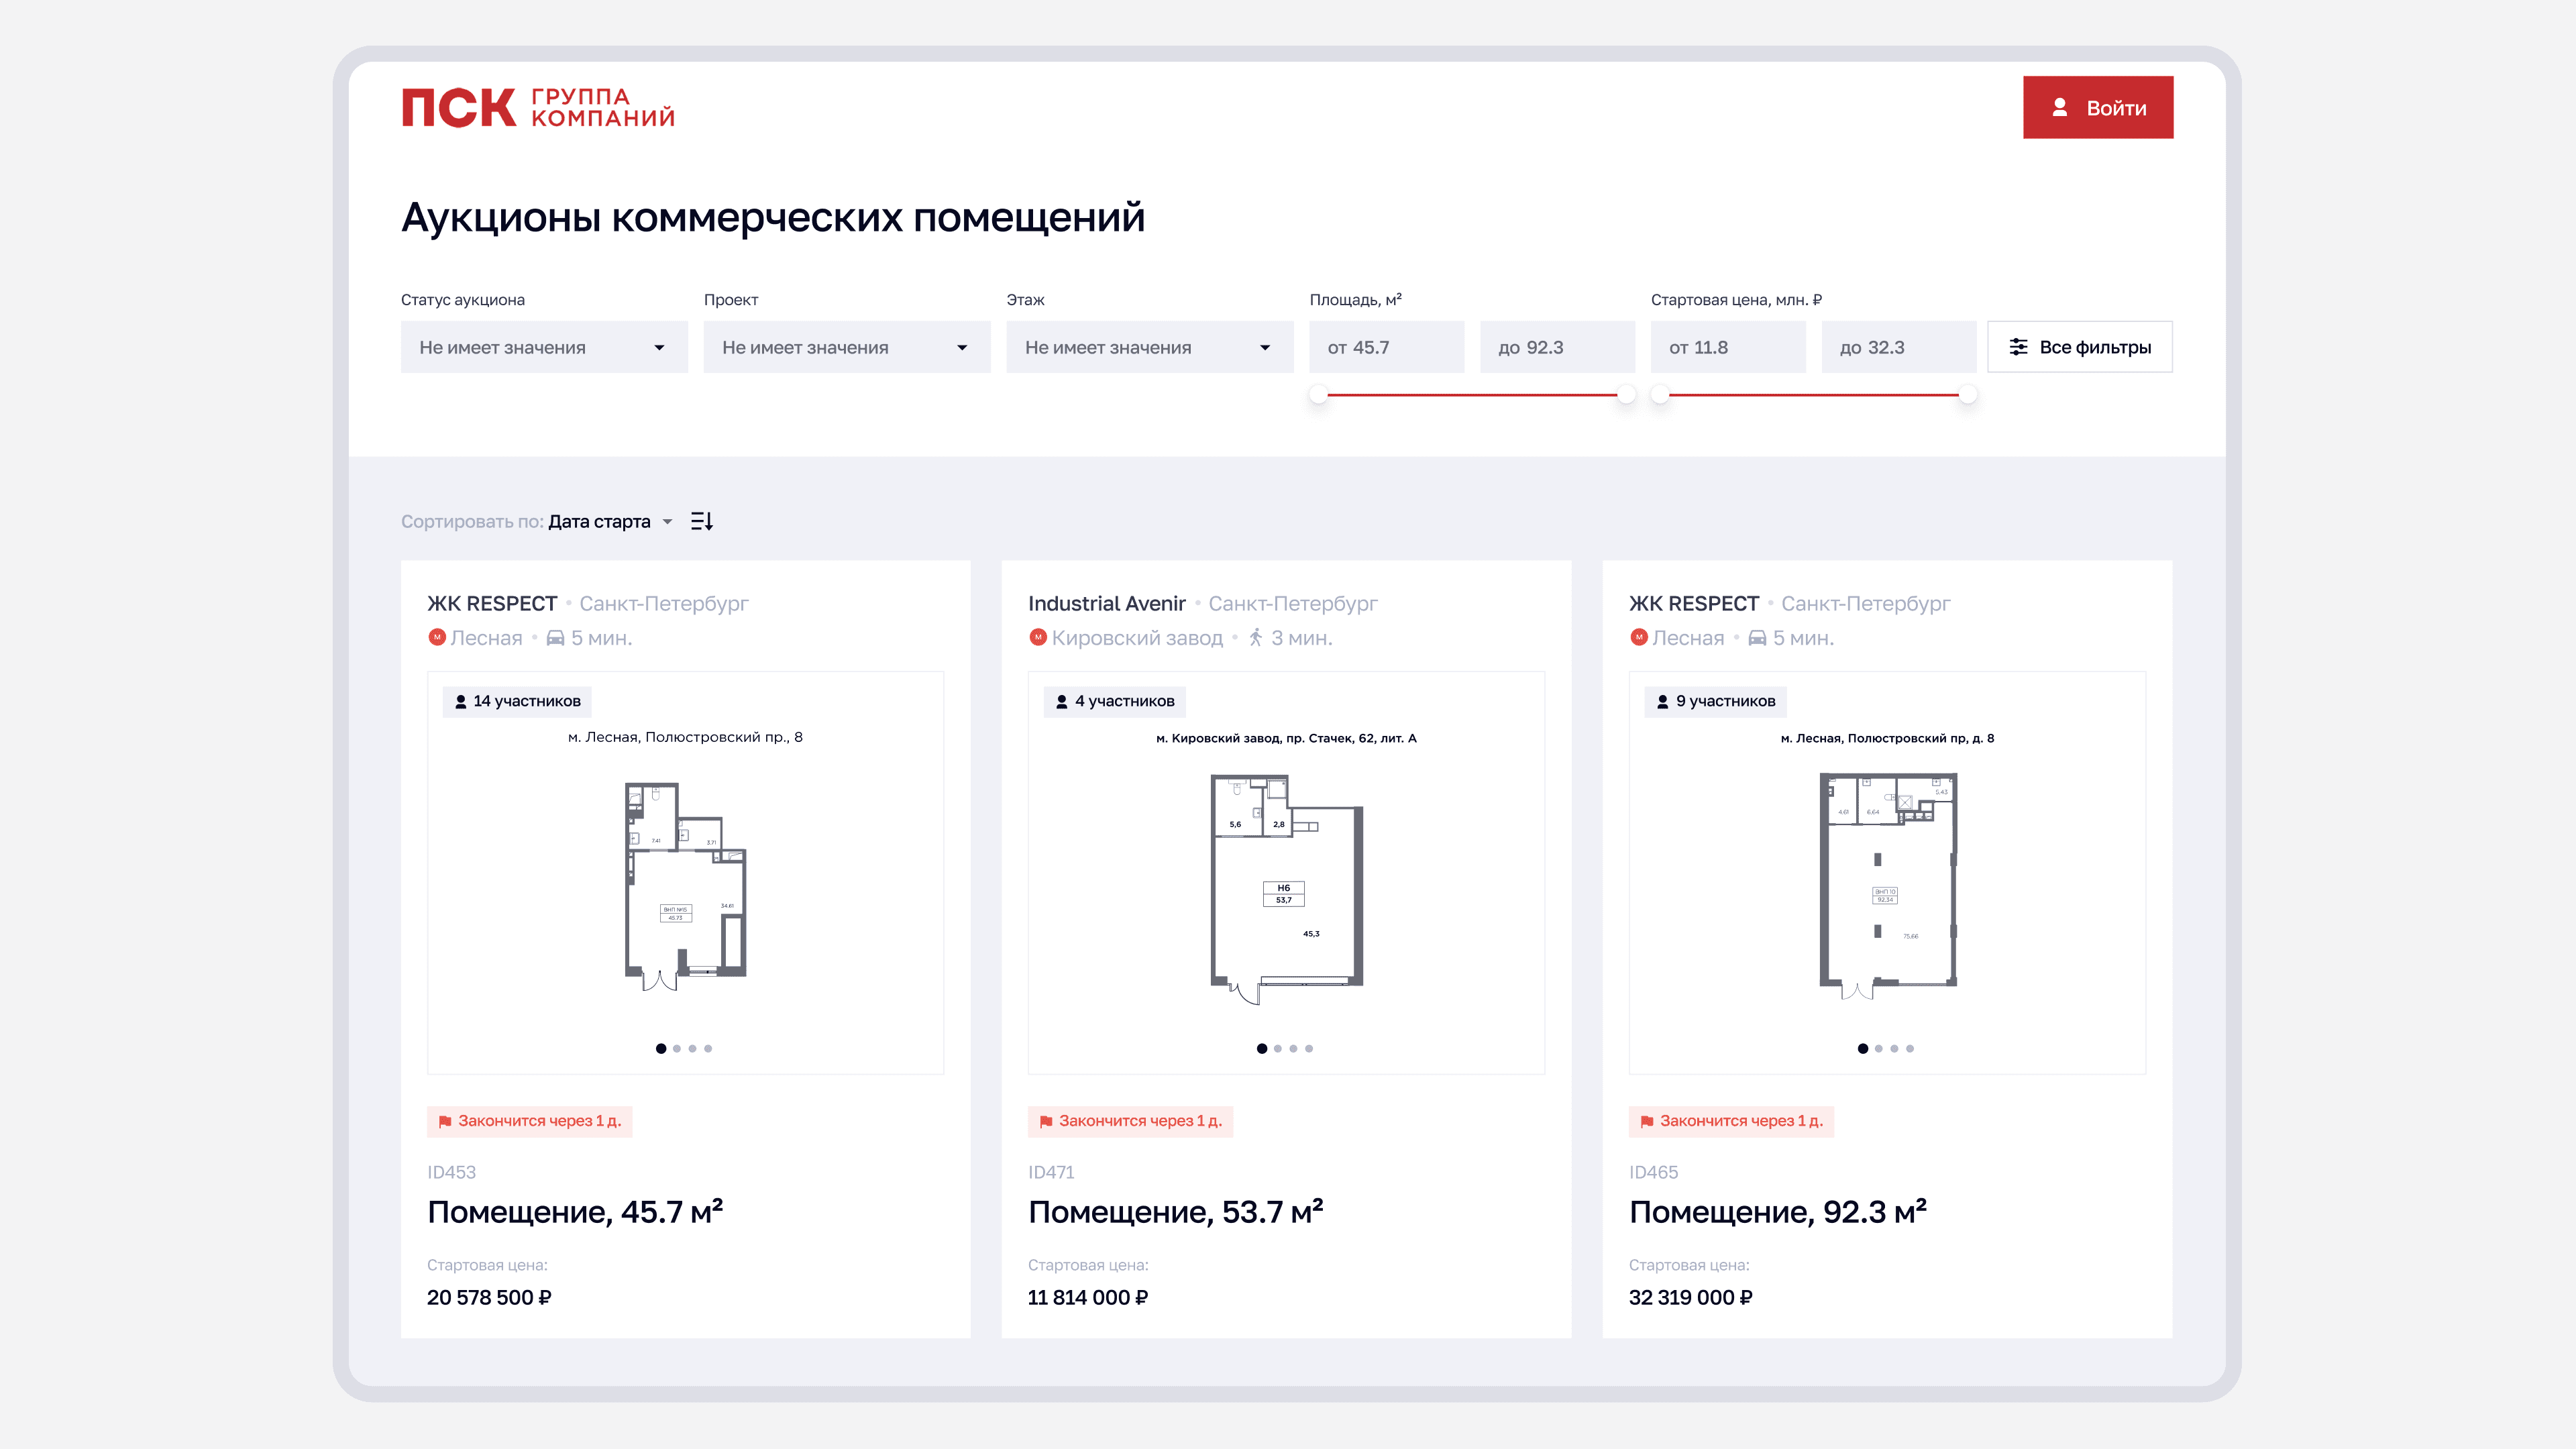The height and width of the screenshot is (1449, 2576).
Task: Select second carousel dot on first card
Action: 677,1048
